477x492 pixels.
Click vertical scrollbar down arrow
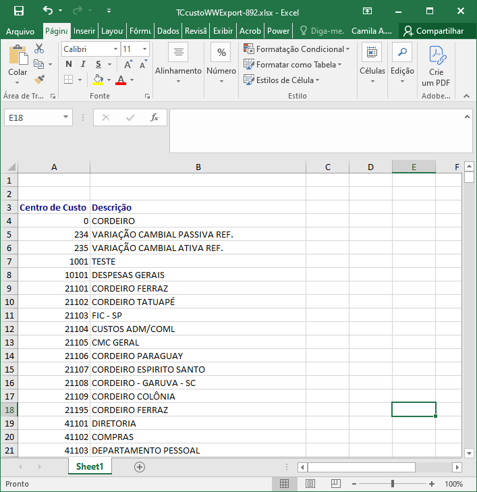pyautogui.click(x=469, y=453)
